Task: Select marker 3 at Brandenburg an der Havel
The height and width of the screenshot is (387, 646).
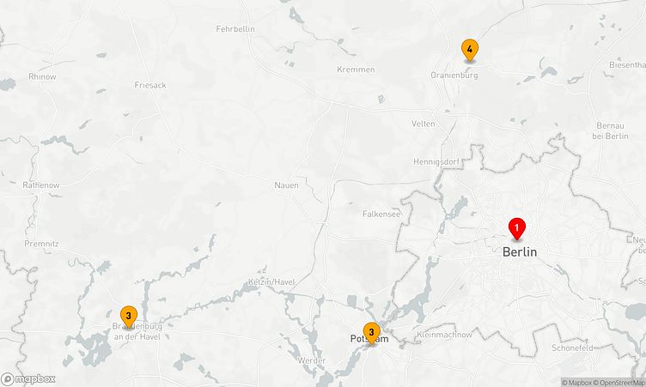Action: [129, 317]
